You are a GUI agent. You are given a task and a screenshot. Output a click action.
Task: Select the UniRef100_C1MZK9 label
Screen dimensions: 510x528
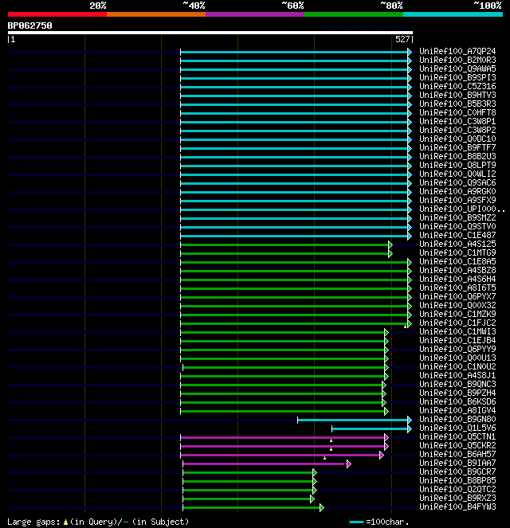pos(457,315)
